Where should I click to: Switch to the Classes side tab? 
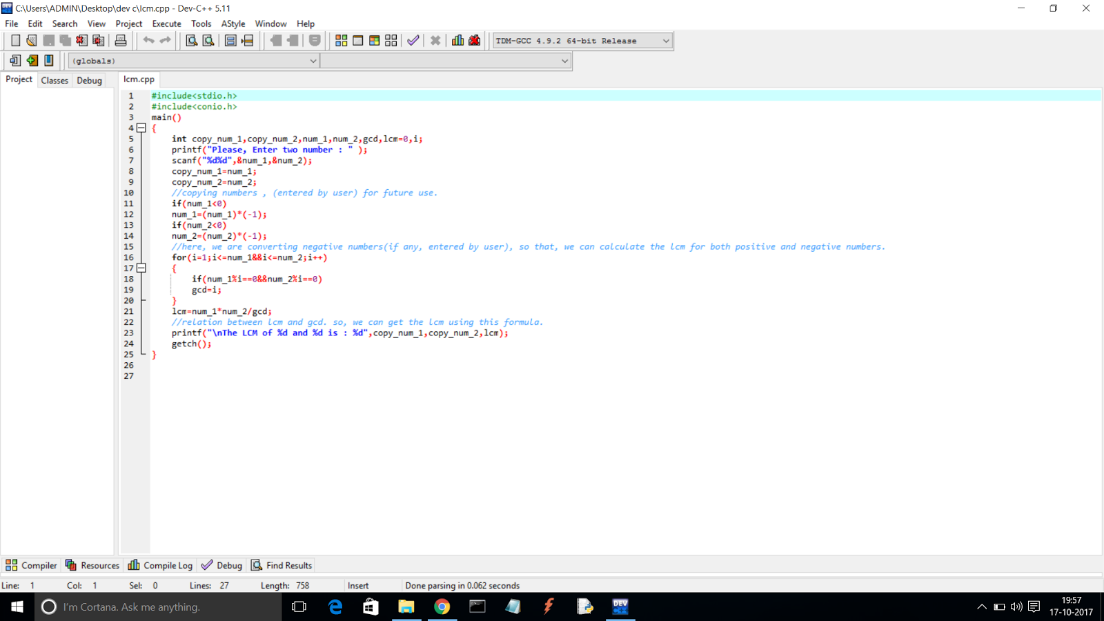click(55, 80)
